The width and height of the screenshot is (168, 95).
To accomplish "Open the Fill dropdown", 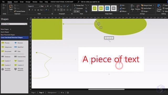I will pyautogui.click(x=122, y=5).
